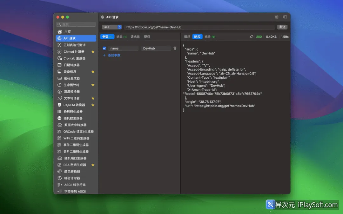Viewport: 343px width, 214px height.
Task: Toggle favorite star for PX/REM 转换器
Action: 93,105
